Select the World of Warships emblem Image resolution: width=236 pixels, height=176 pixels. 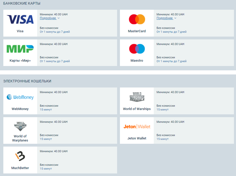[137, 97]
